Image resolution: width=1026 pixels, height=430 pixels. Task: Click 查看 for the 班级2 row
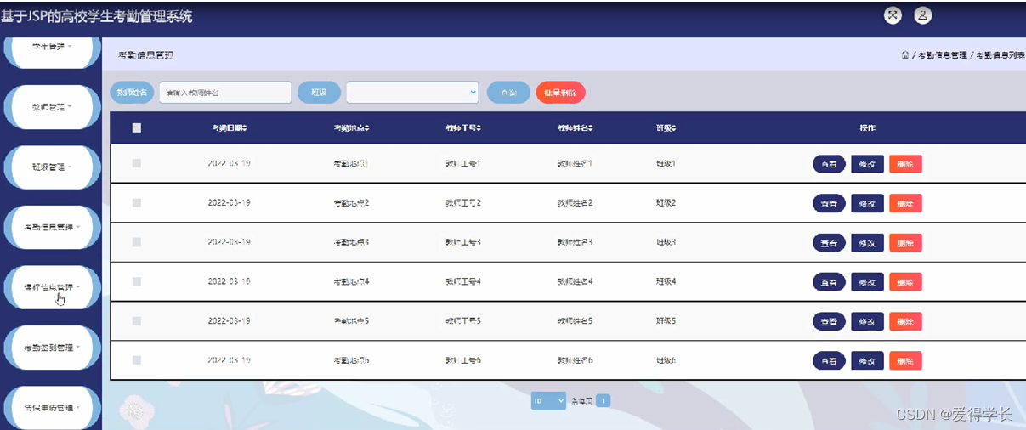pyautogui.click(x=829, y=203)
